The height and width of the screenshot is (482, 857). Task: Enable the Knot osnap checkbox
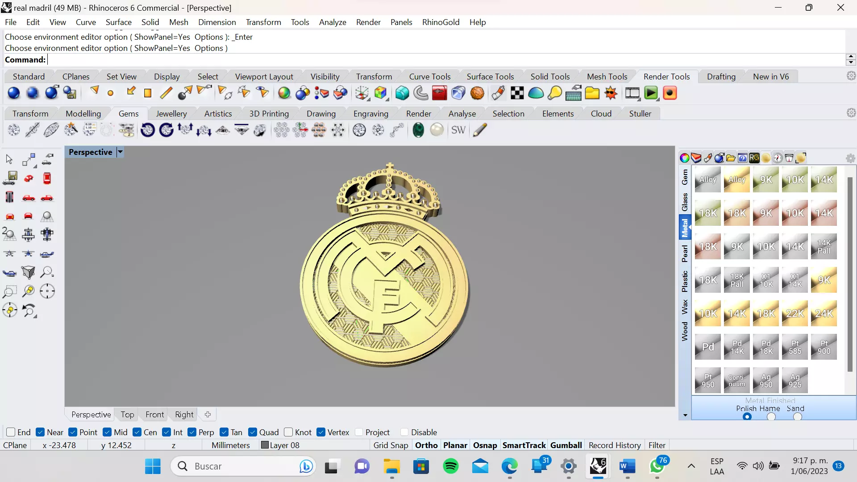click(x=288, y=432)
